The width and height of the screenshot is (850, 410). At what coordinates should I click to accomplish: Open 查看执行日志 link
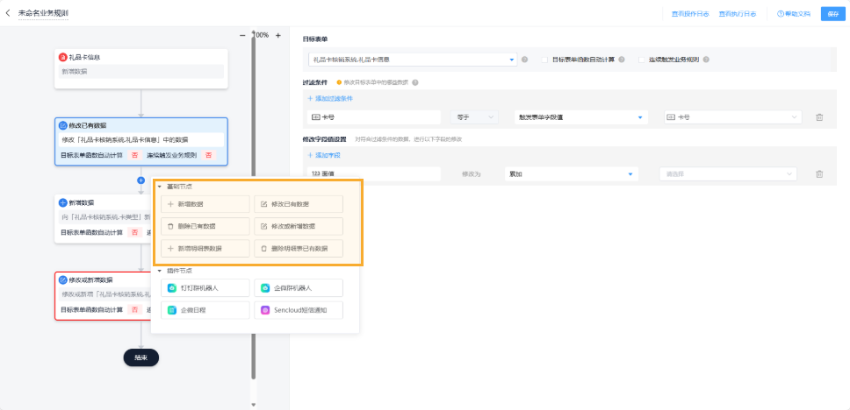tap(738, 14)
